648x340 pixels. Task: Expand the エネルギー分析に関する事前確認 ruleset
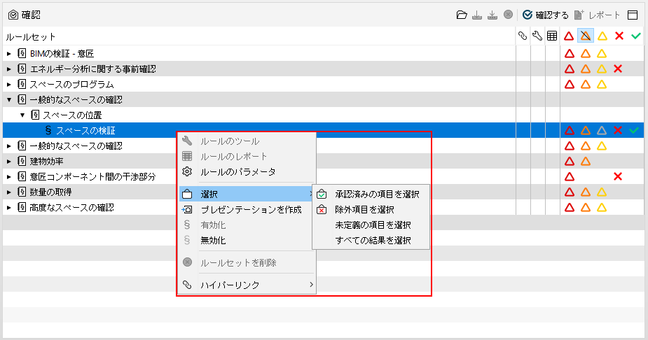pyautogui.click(x=9, y=69)
